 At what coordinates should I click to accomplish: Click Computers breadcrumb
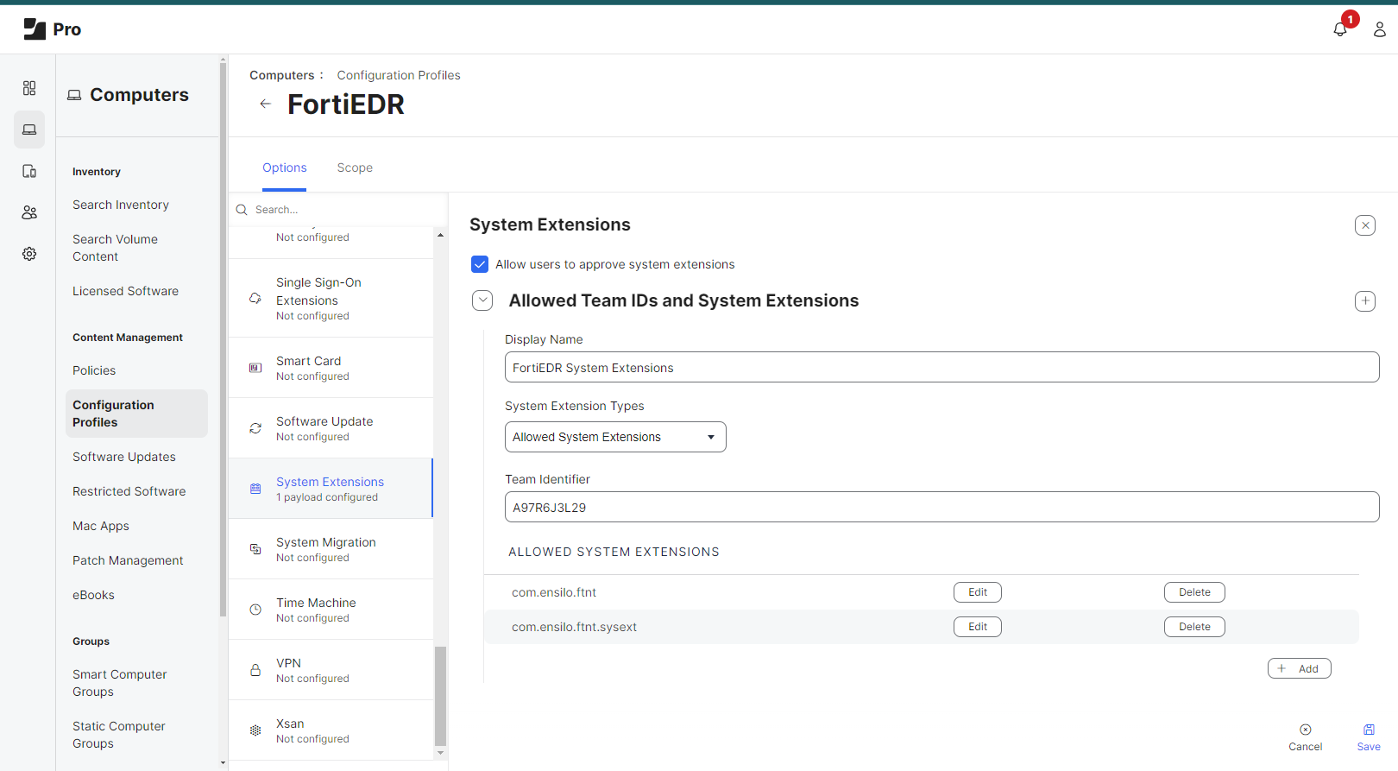pos(282,75)
